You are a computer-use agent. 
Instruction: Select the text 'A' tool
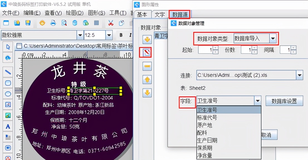(8, 126)
